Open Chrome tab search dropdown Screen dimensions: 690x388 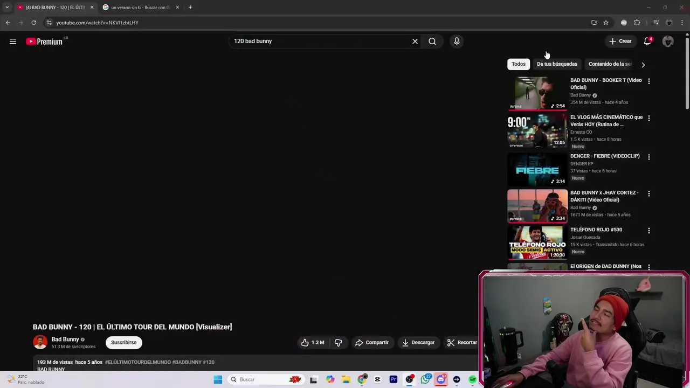pyautogui.click(x=7, y=8)
